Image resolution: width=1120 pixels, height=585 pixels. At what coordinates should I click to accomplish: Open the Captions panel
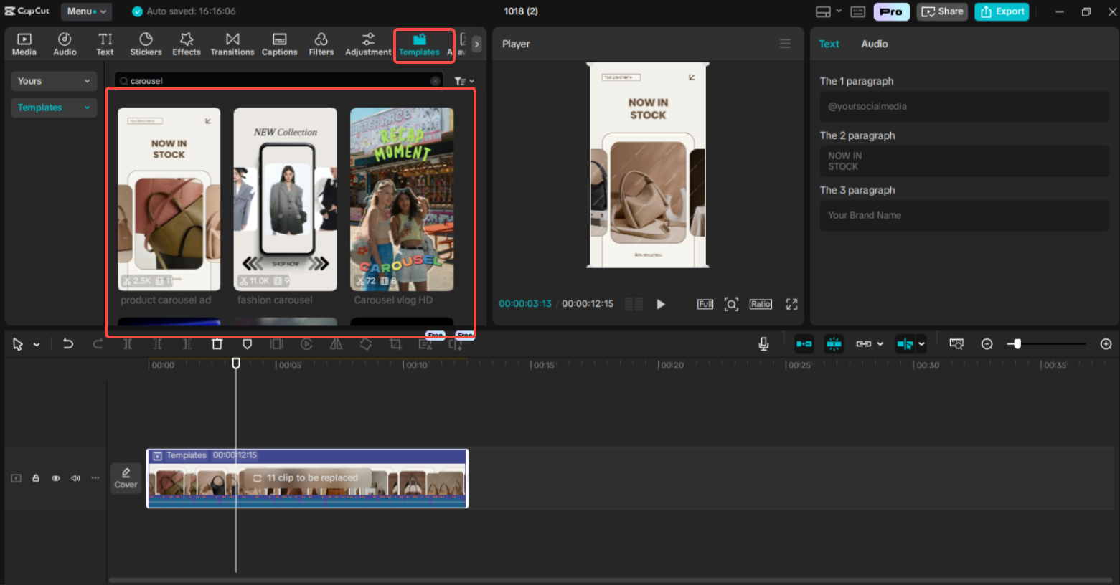click(x=279, y=43)
